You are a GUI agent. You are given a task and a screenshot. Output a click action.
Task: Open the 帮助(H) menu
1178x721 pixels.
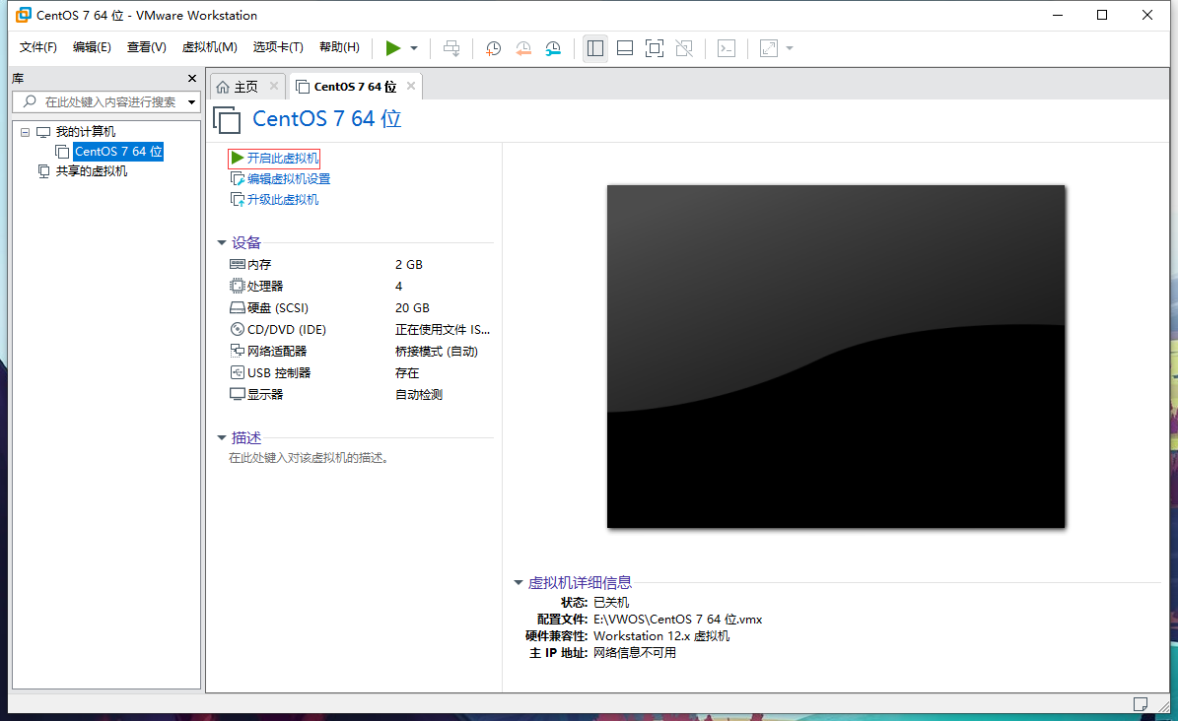[339, 47]
